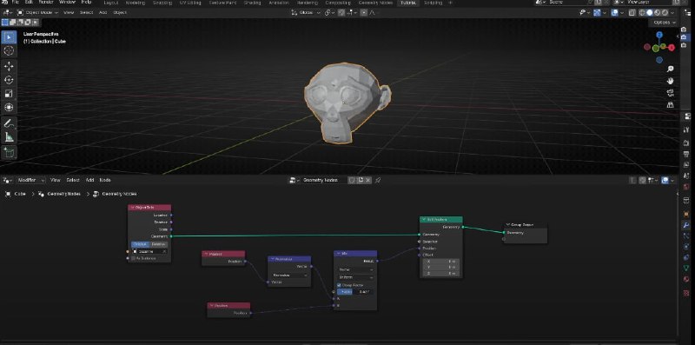Enable As Instance checkbox in Object Info node
Viewport: 695px width, 345px height.
(133, 258)
